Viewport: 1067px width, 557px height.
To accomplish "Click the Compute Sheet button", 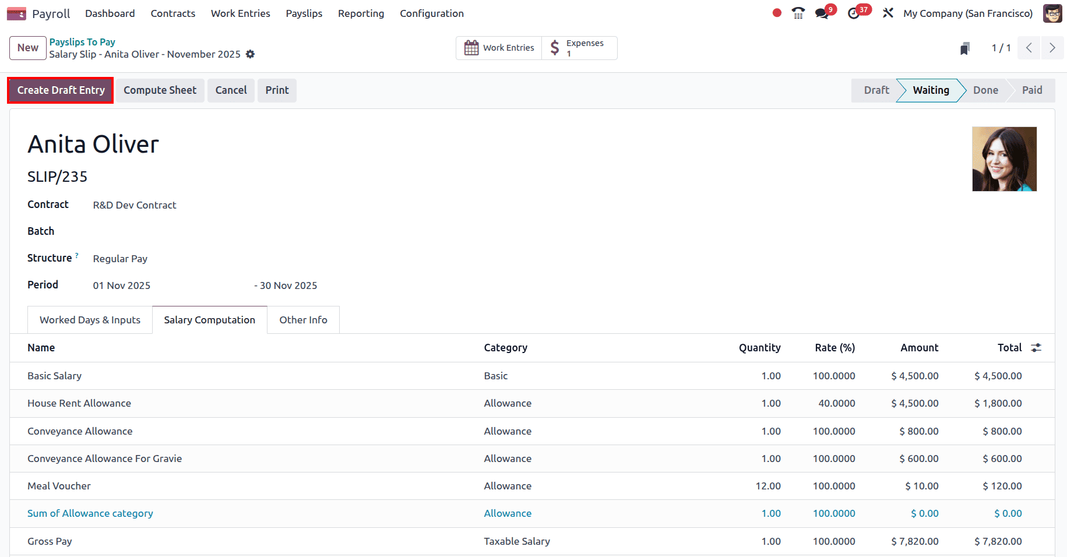I will pyautogui.click(x=160, y=90).
